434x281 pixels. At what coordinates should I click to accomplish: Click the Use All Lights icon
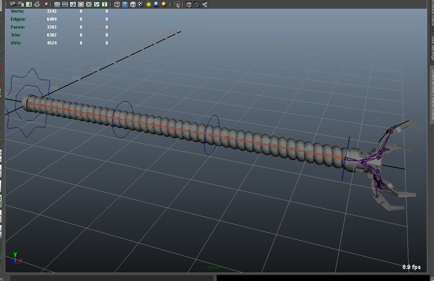coord(149,4)
